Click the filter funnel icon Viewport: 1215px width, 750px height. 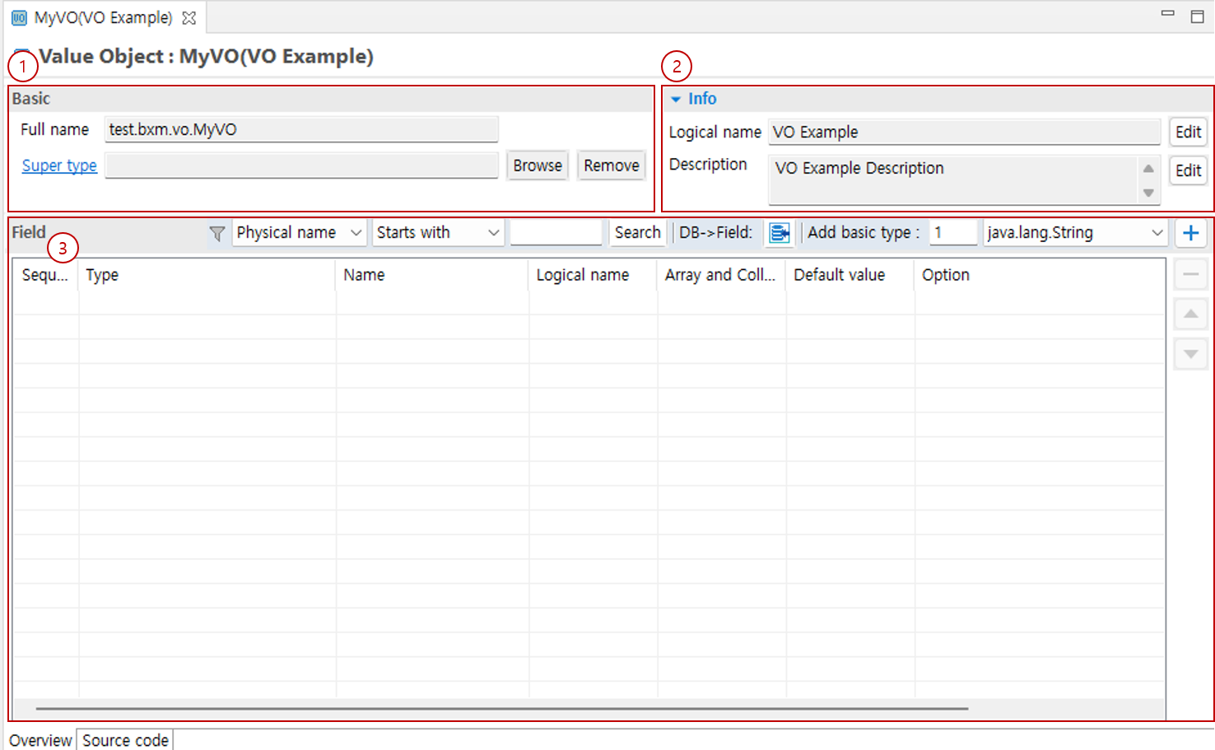pyautogui.click(x=216, y=234)
